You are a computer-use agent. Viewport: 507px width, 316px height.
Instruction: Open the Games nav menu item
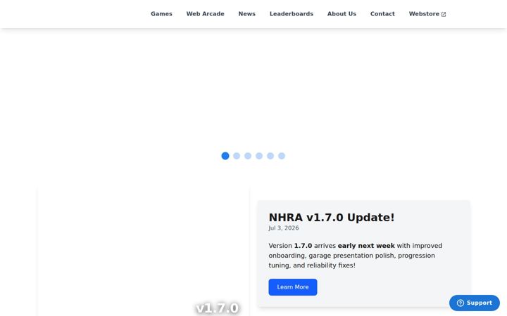pos(161,14)
